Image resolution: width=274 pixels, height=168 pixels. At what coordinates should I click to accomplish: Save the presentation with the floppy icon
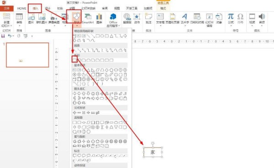tap(3, 36)
